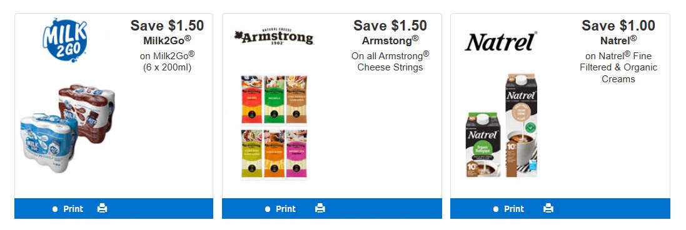Click the printer icon on the Milk2Go coupon
This screenshot has height=230, width=686.
103,208
